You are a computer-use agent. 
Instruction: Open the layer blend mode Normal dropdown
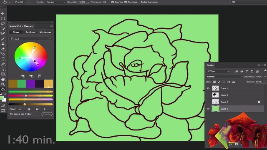pyautogui.click(x=224, y=77)
